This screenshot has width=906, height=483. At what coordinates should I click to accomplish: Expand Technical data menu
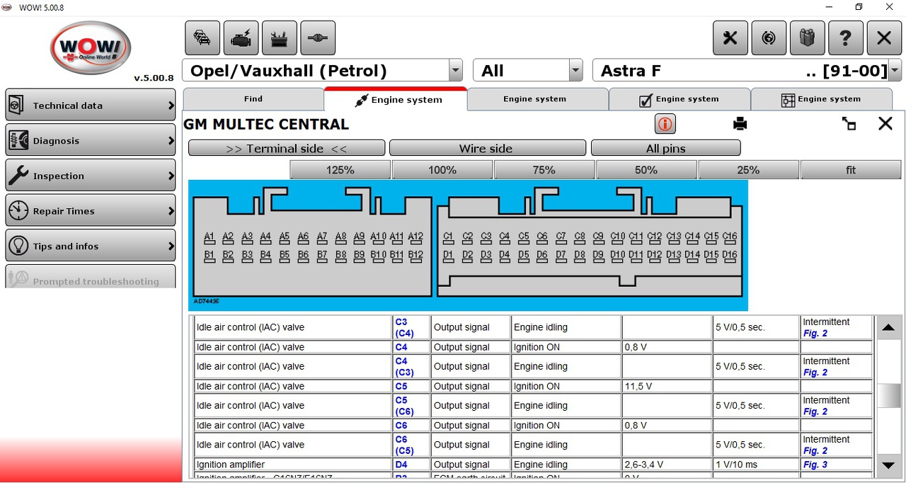[91, 106]
